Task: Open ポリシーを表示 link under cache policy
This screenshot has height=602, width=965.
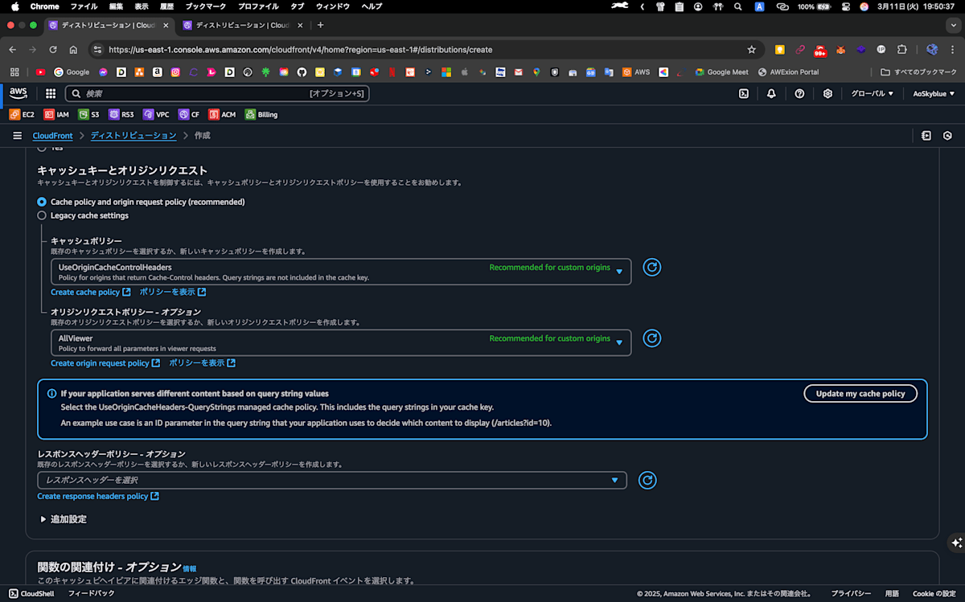Action: click(x=173, y=293)
